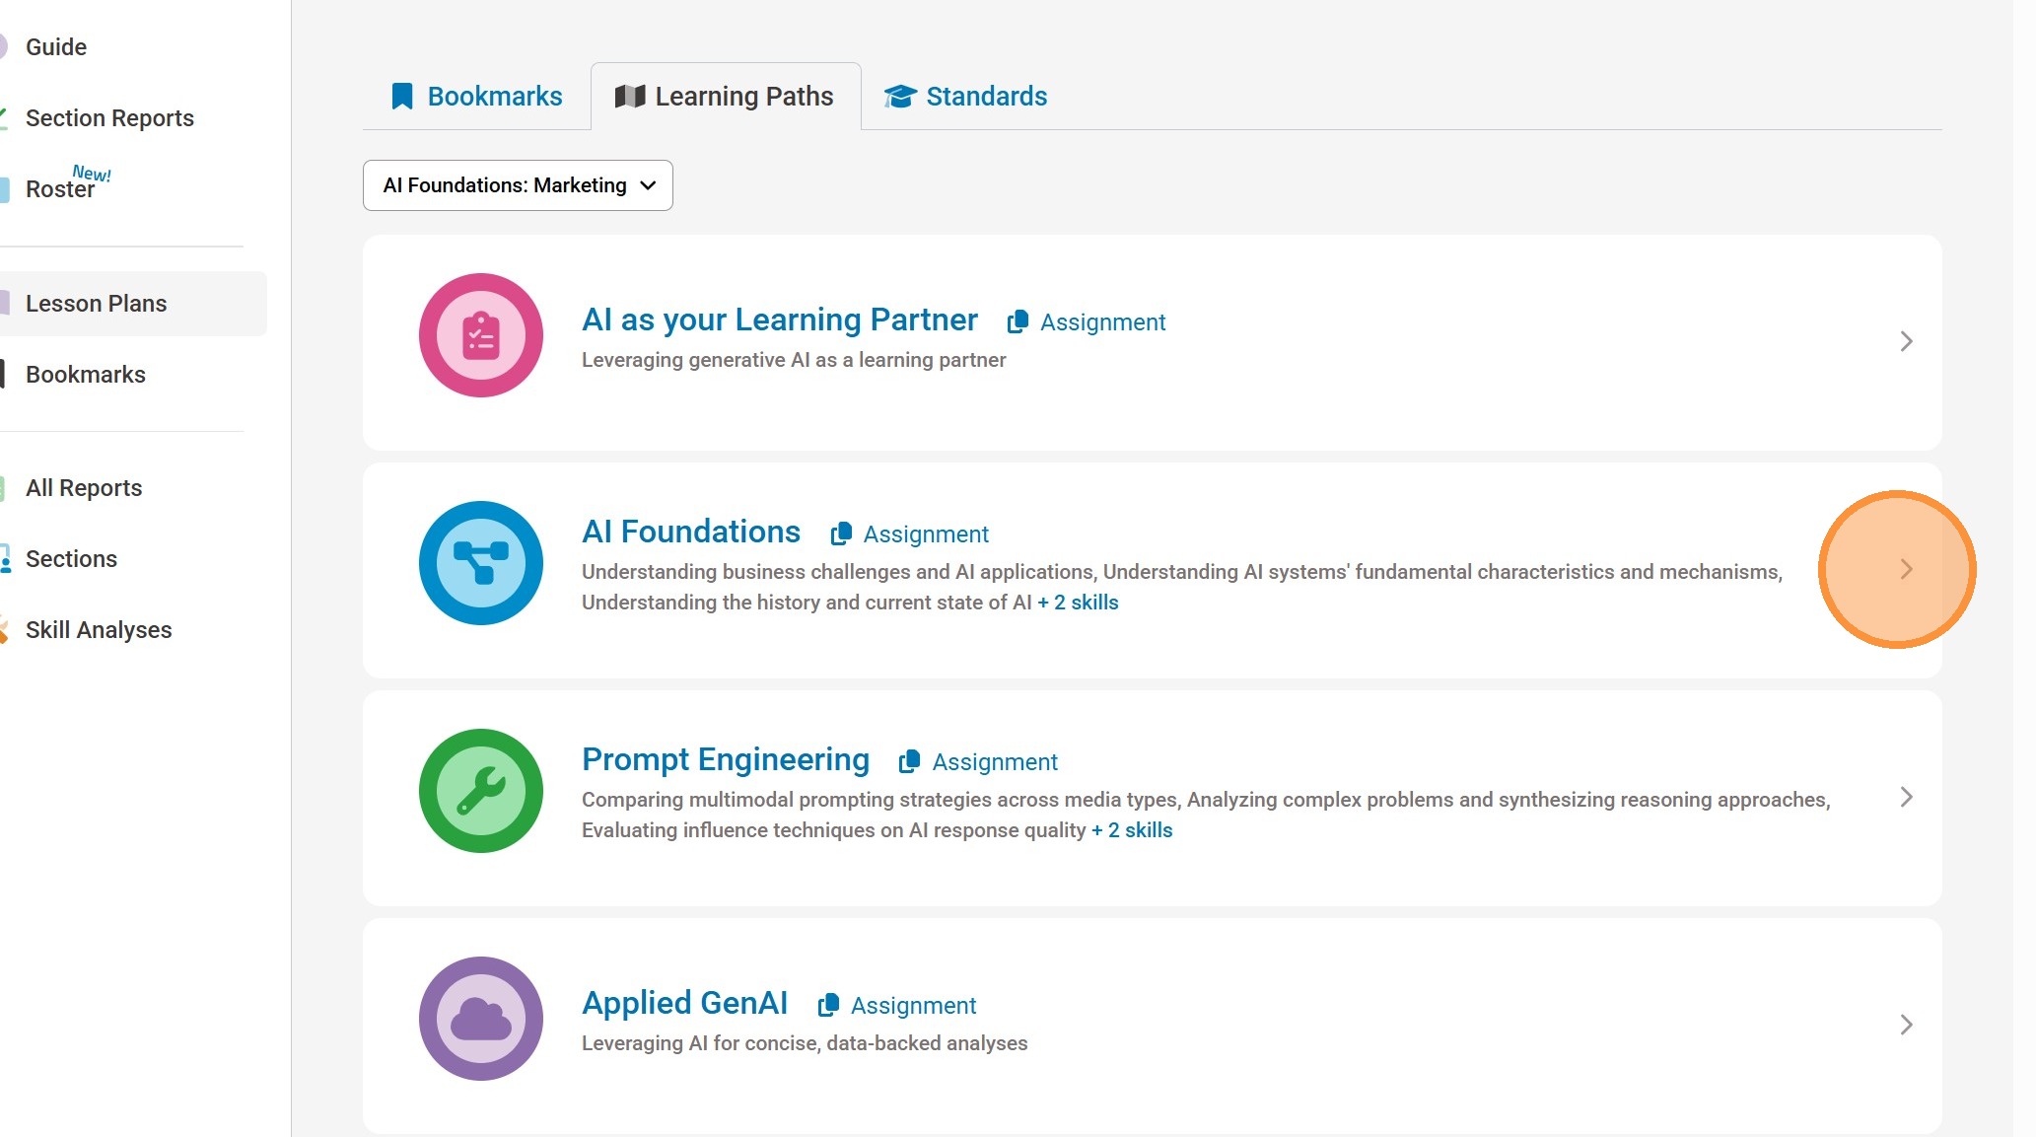Click the pink clipboard Learning Partner icon
2036x1137 pixels.
480,335
